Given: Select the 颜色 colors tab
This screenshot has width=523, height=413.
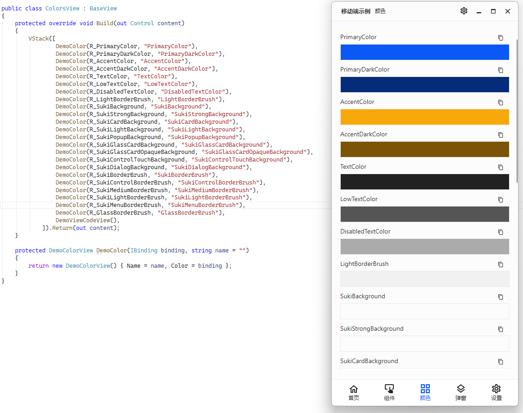Looking at the screenshot, I should [x=425, y=392].
